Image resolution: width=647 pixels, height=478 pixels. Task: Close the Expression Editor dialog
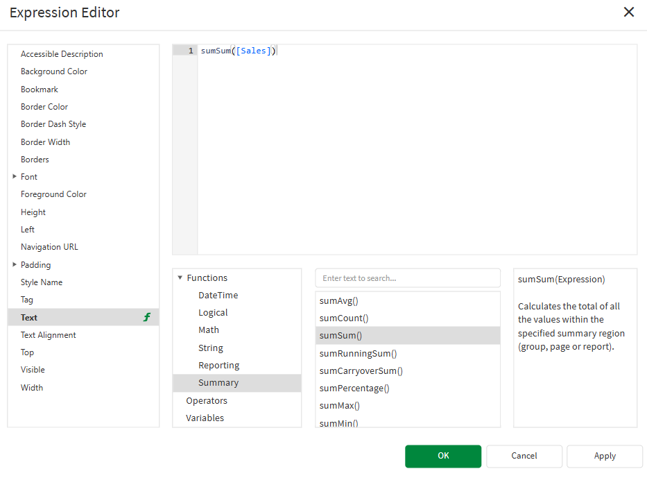628,12
